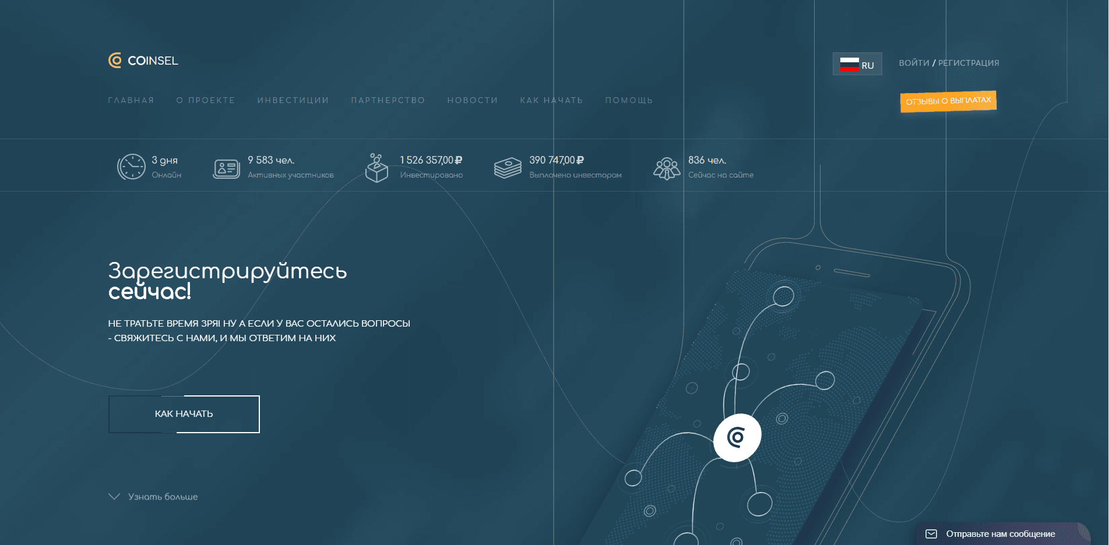Click the ID card active participants icon
Image resolution: width=1109 pixels, height=545 pixels.
(226, 169)
